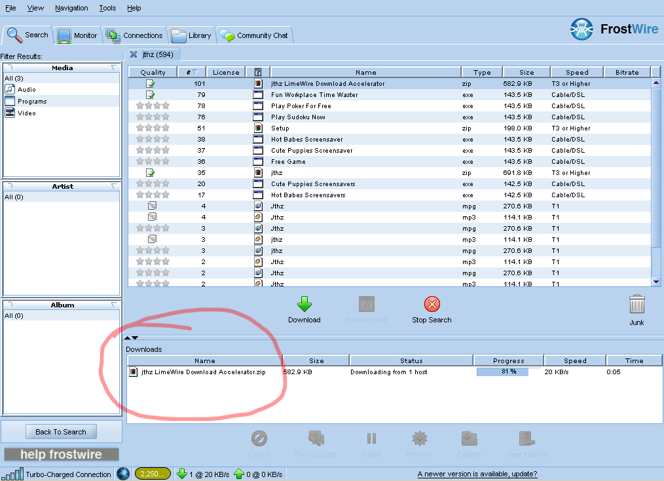Click the Pause download icon
The width and height of the screenshot is (664, 481).
[371, 438]
